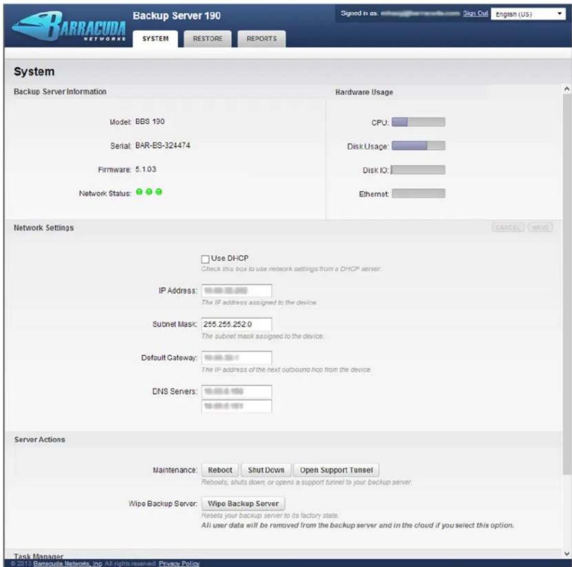This screenshot has width=572, height=567.
Task: Click the Hardware Usage heading
Action: coord(364,92)
